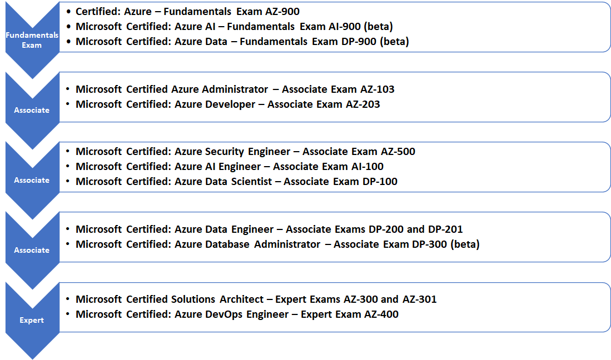The width and height of the screenshot is (611, 360).
Task: Click the Azure Security Engineer AZ-500 entry
Action: click(x=236, y=151)
